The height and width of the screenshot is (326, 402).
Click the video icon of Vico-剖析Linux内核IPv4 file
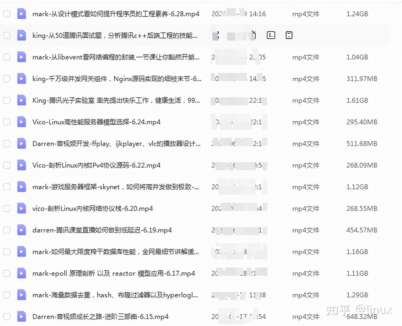21,165
